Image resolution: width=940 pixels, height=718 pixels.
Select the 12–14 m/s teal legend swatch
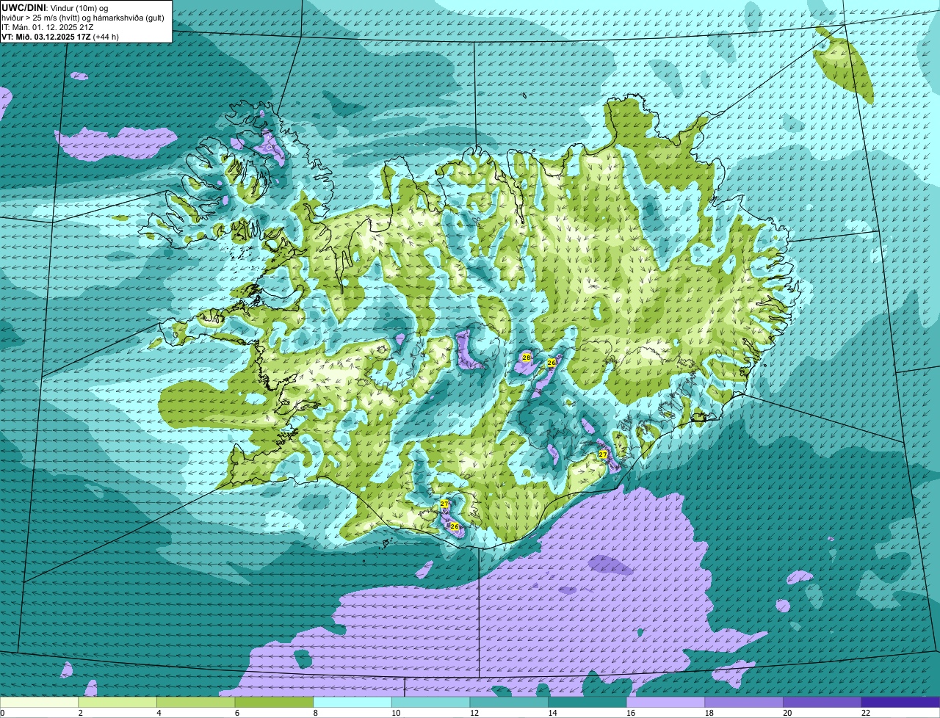pyautogui.click(x=509, y=702)
